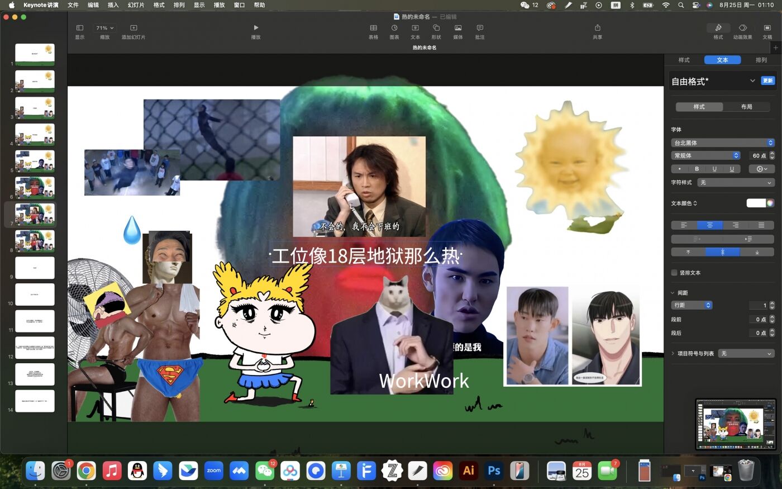Image resolution: width=782 pixels, height=489 pixels.
Task: Open the 台北黑体 font family dropdown
Action: 723,143
